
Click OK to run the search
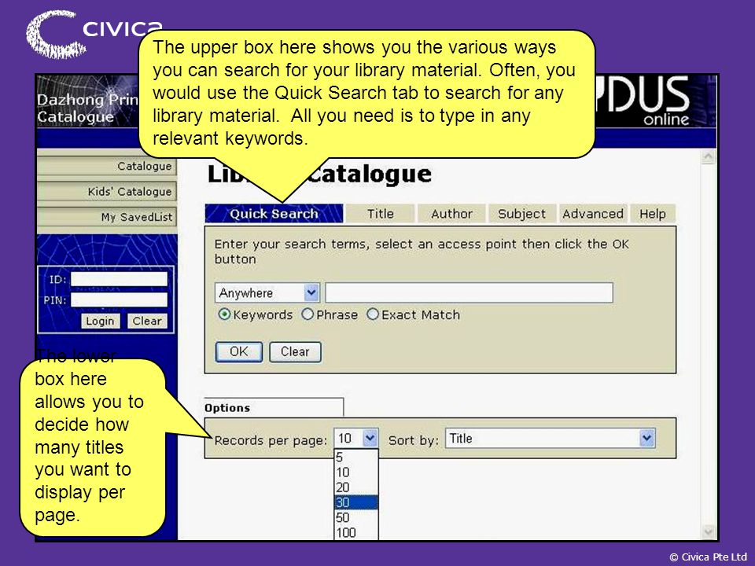click(239, 352)
